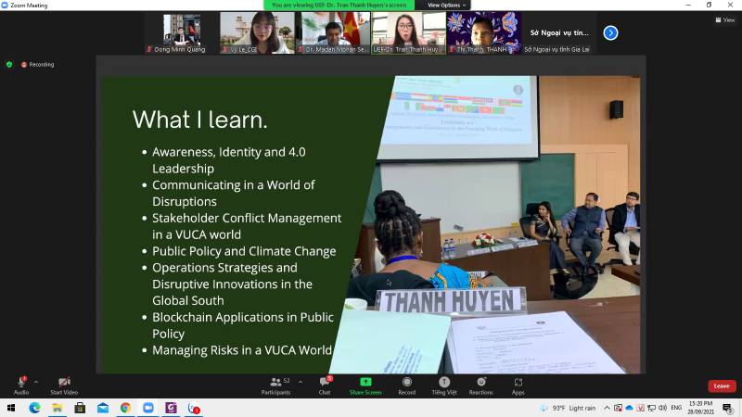
Task: Expand audio options arrow next to Audio
Action: tap(36, 381)
